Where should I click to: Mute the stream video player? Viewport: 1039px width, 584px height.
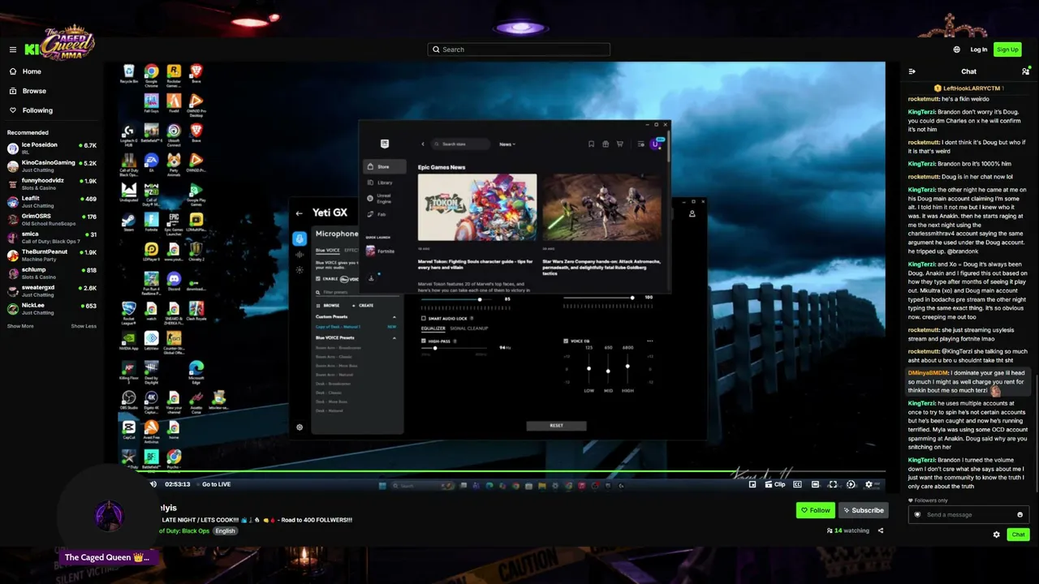pos(153,484)
